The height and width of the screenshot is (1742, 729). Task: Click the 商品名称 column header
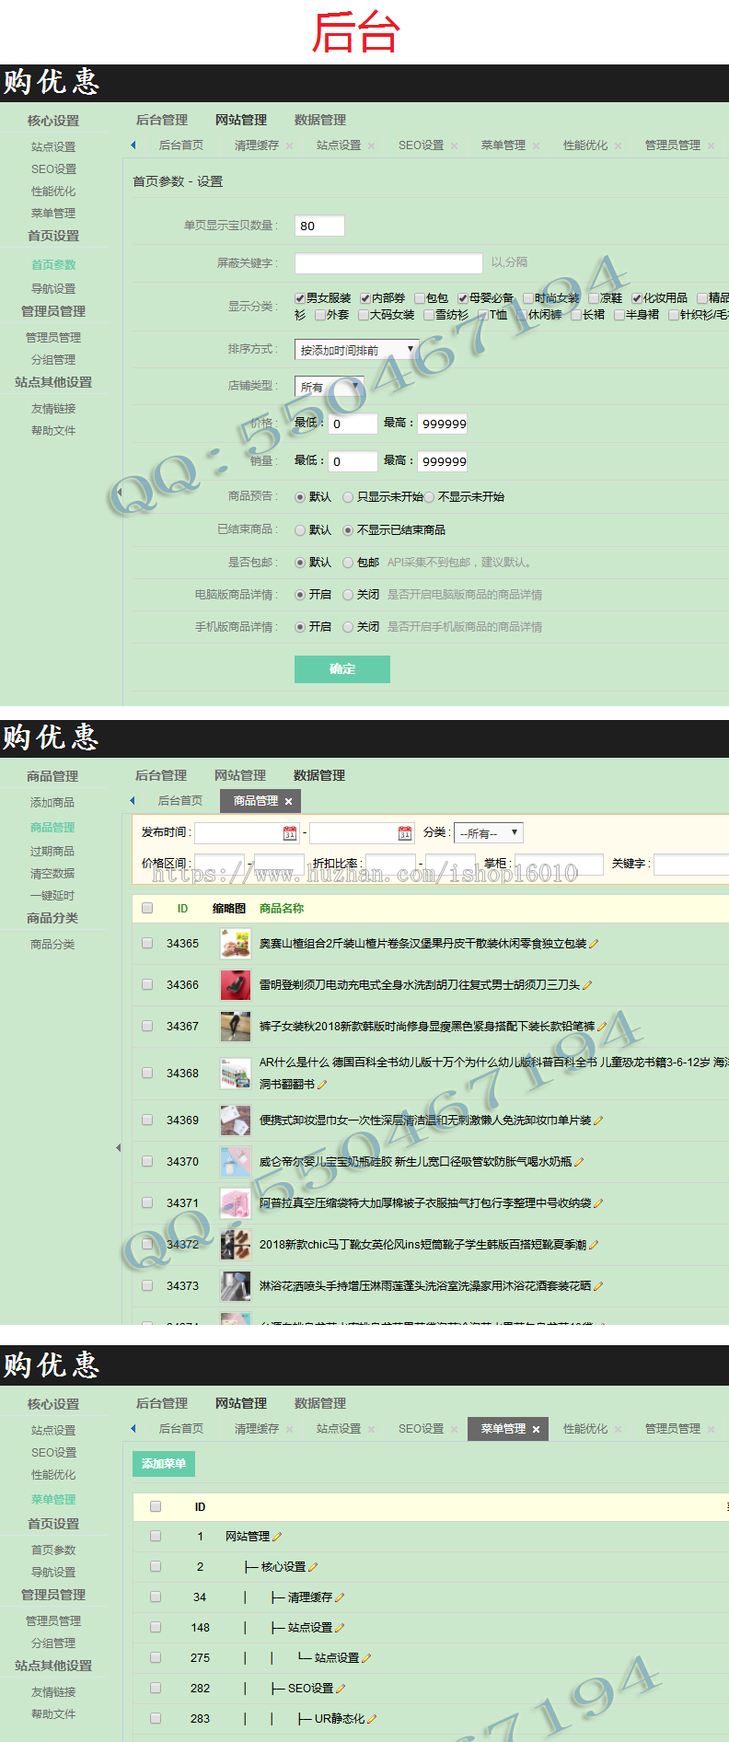click(282, 909)
